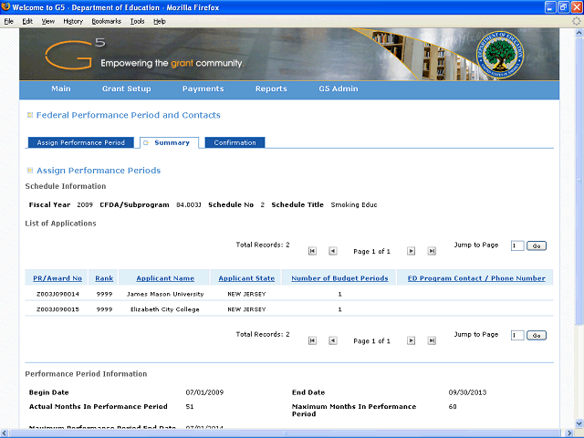Open the Bookmarks menu
584x438 pixels.
[x=107, y=21]
